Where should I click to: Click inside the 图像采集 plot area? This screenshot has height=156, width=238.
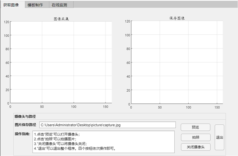[60, 62]
